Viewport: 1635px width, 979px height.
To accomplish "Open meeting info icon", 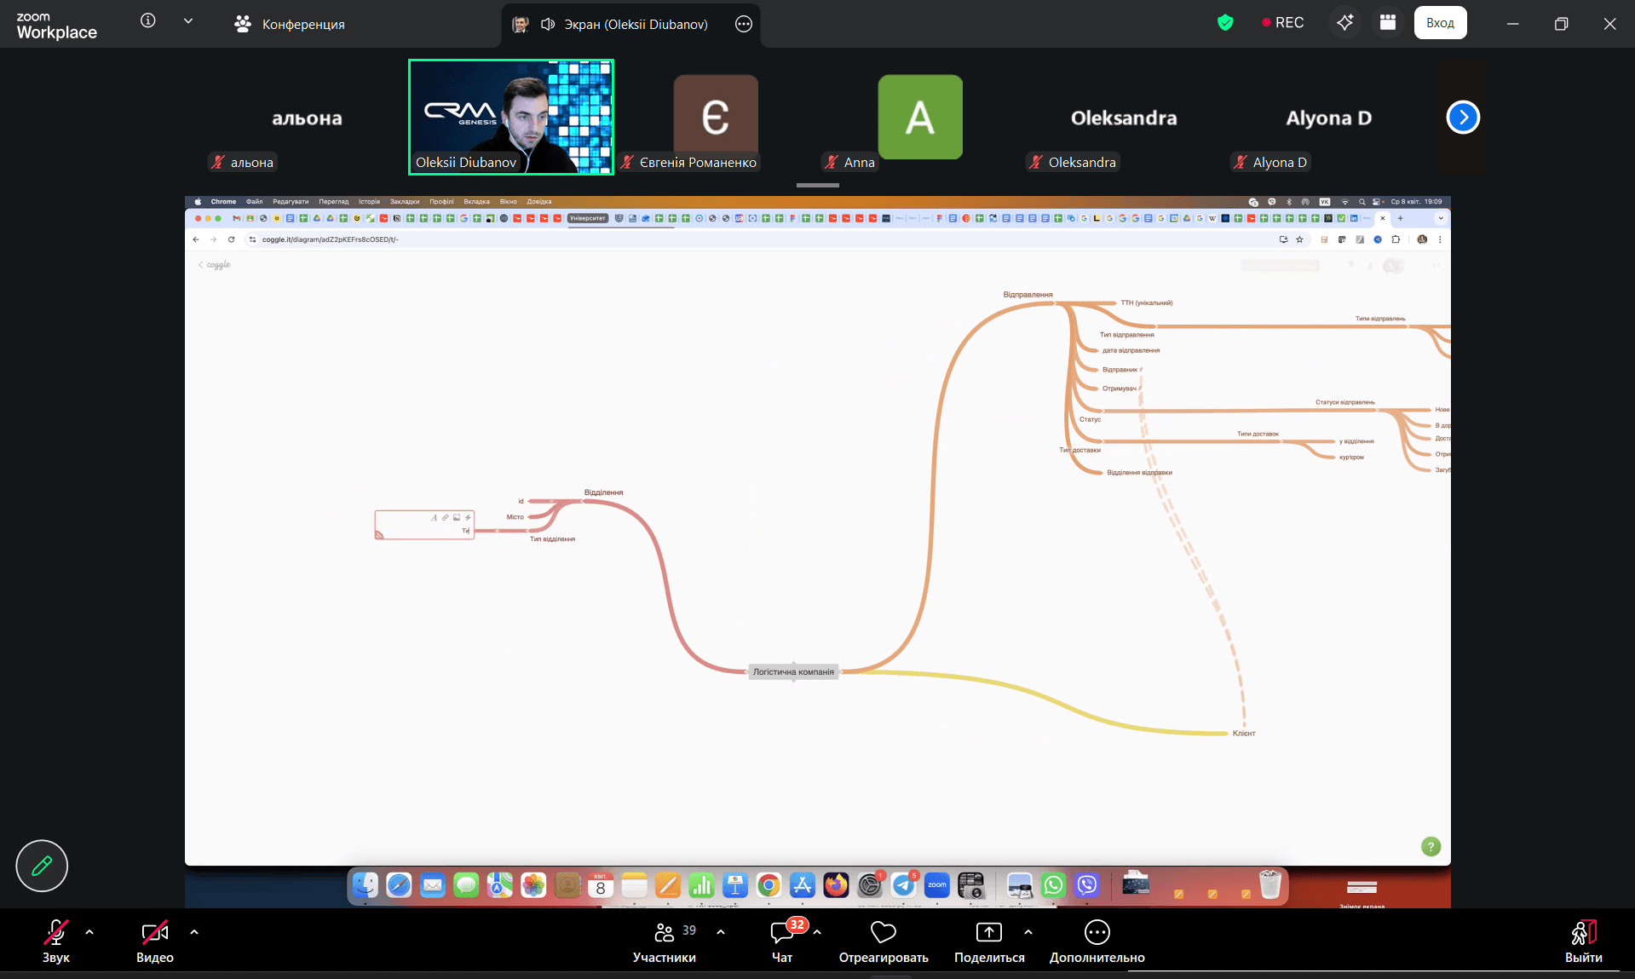I will pyautogui.click(x=148, y=21).
